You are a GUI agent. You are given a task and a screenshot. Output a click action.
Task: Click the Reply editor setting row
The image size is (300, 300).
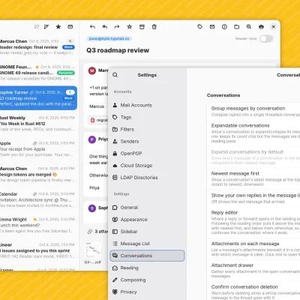253,223
